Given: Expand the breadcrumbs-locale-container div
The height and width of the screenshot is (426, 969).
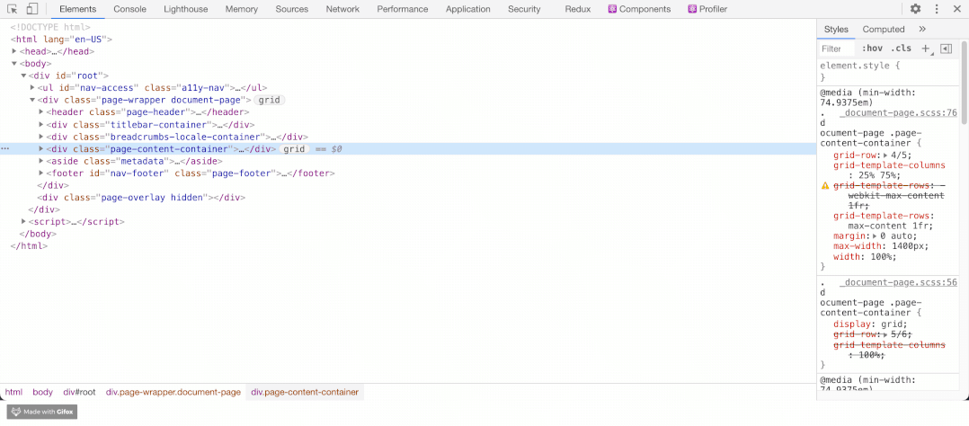Looking at the screenshot, I should 41,137.
